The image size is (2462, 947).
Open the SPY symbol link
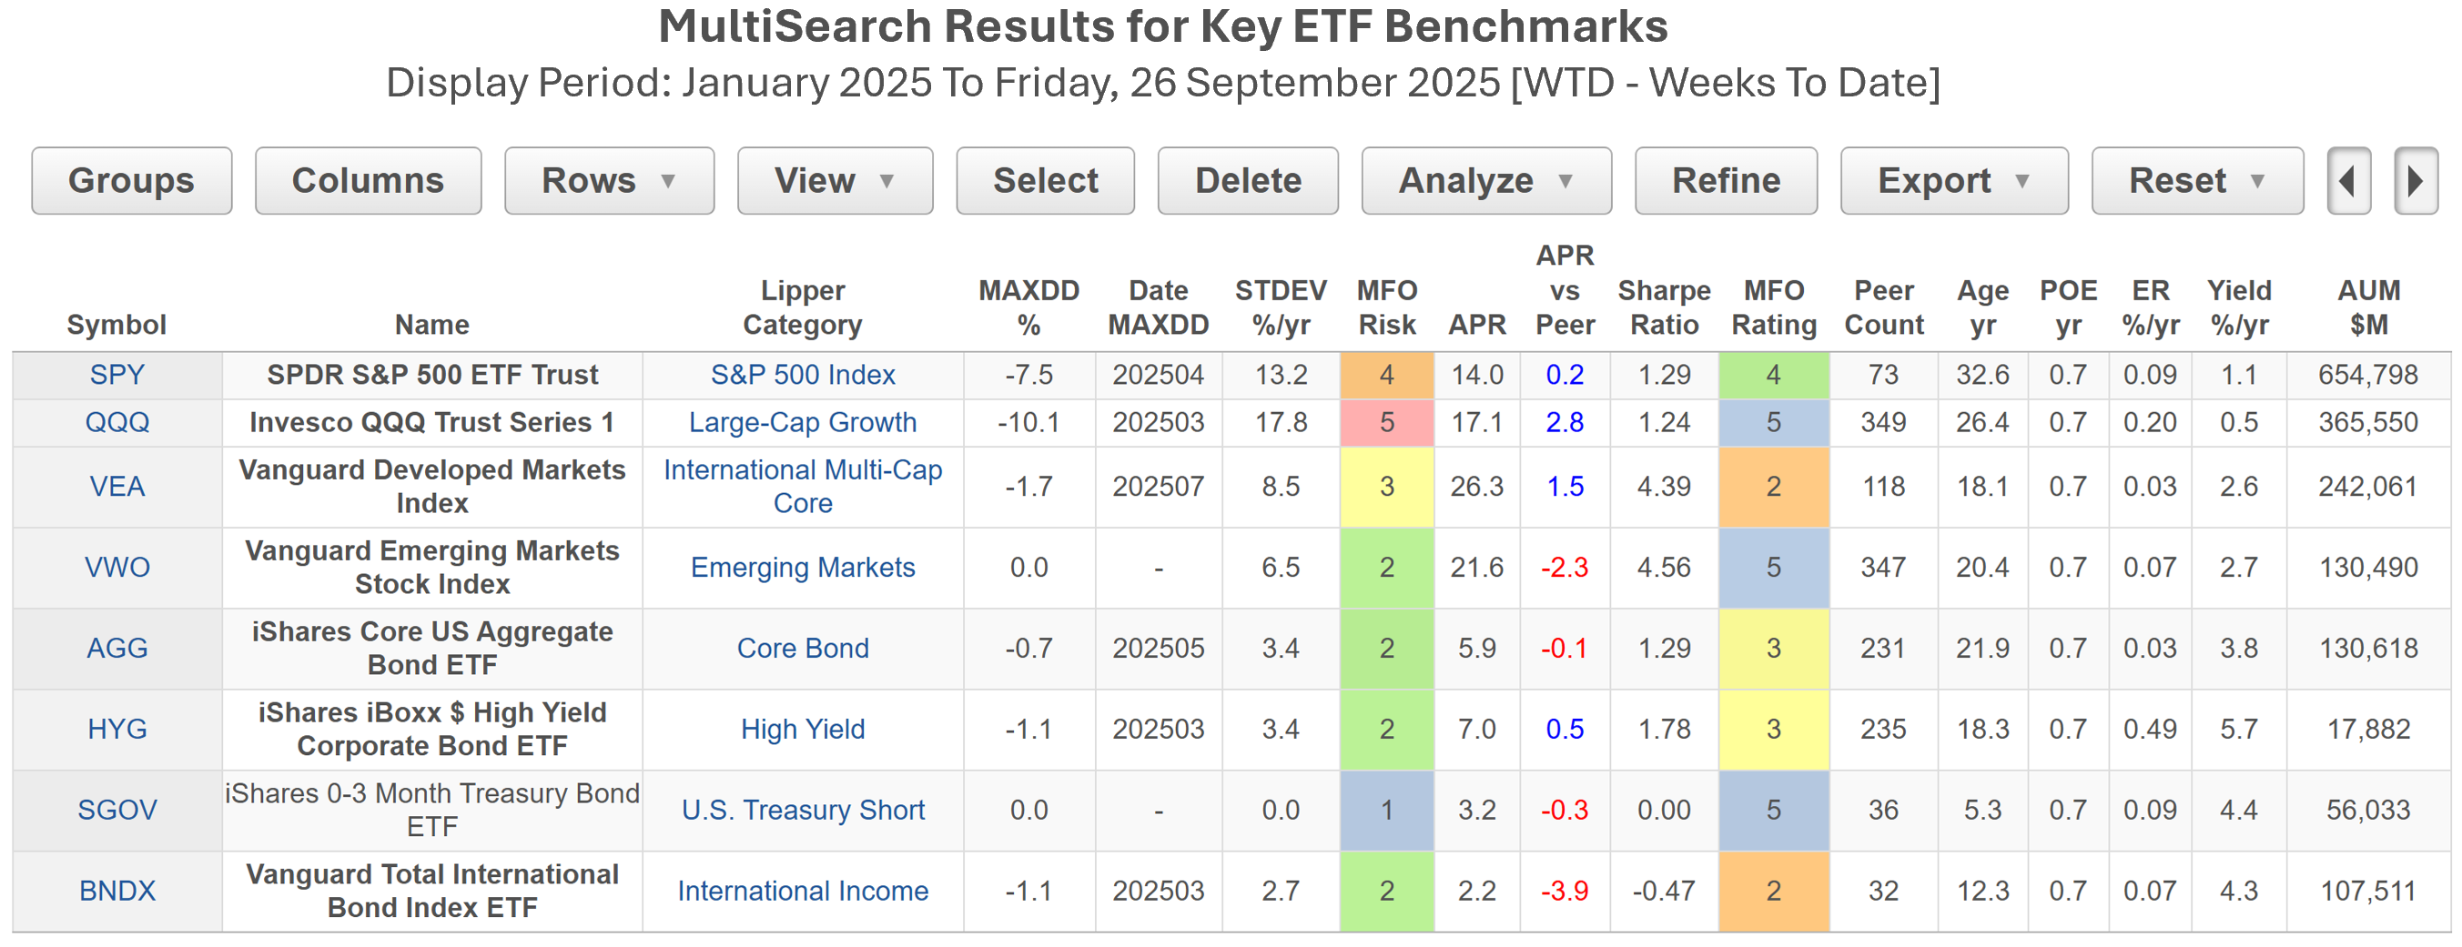(x=117, y=375)
